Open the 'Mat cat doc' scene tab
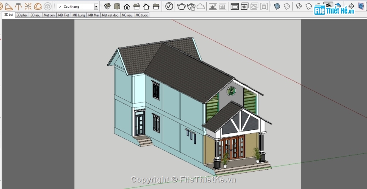Image resolution: width=367 pixels, height=189 pixels. point(110,15)
